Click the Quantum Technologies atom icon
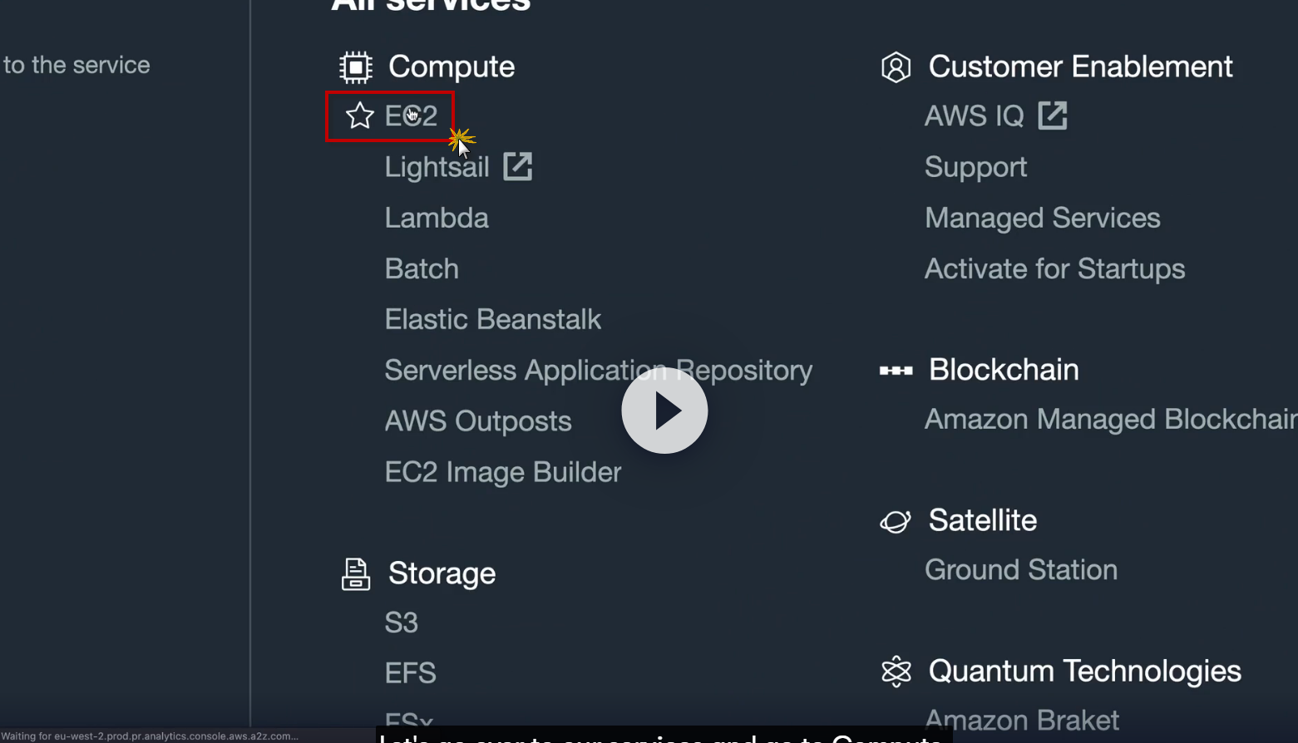The height and width of the screenshot is (743, 1298). [896, 672]
